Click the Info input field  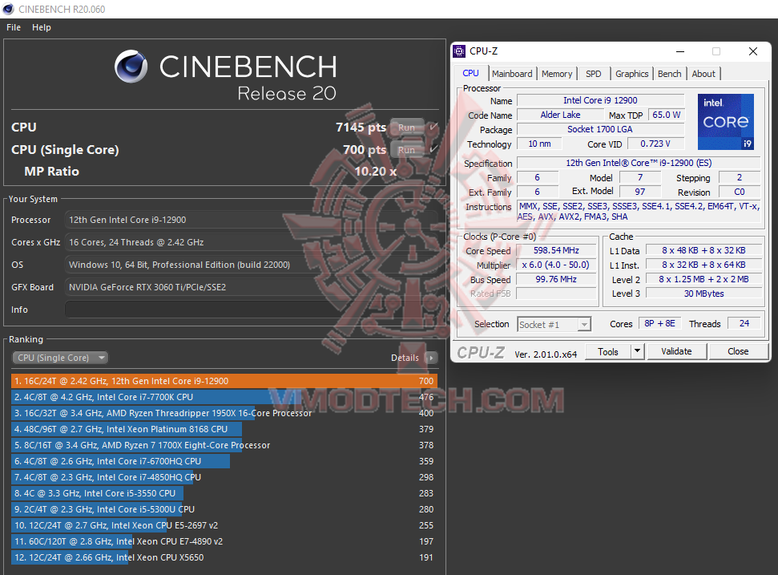tap(251, 310)
